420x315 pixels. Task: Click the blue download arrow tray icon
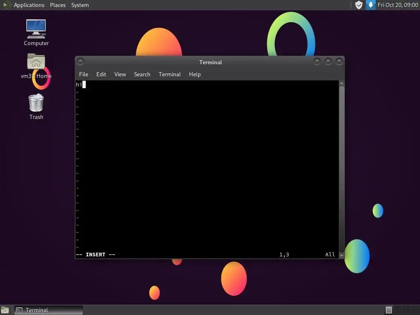(371, 5)
